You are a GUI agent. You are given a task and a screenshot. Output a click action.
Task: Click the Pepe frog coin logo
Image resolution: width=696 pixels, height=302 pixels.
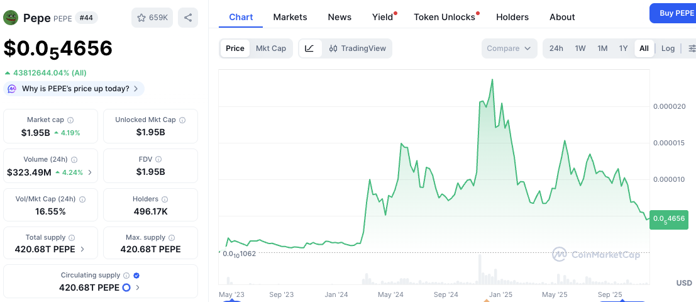pyautogui.click(x=11, y=18)
